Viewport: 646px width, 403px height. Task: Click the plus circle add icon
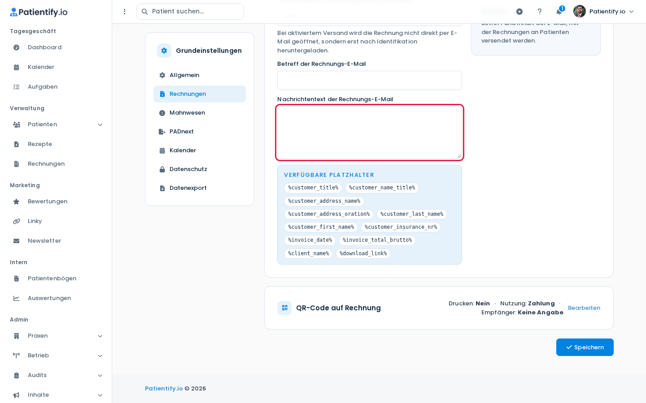click(519, 12)
